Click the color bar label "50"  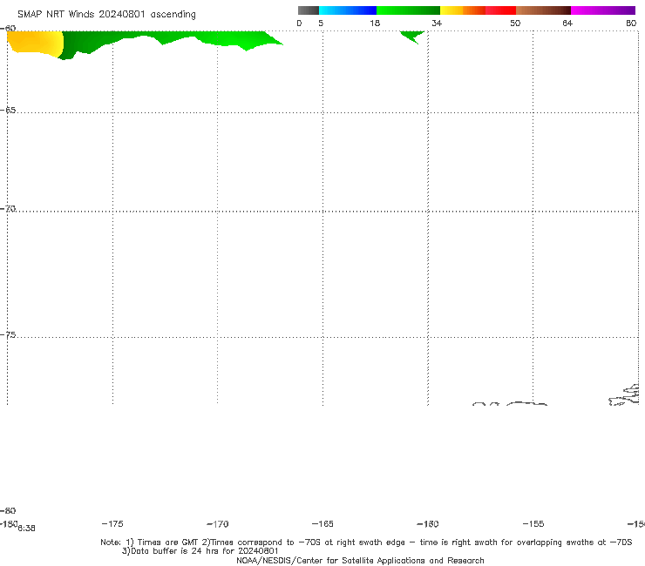515,23
